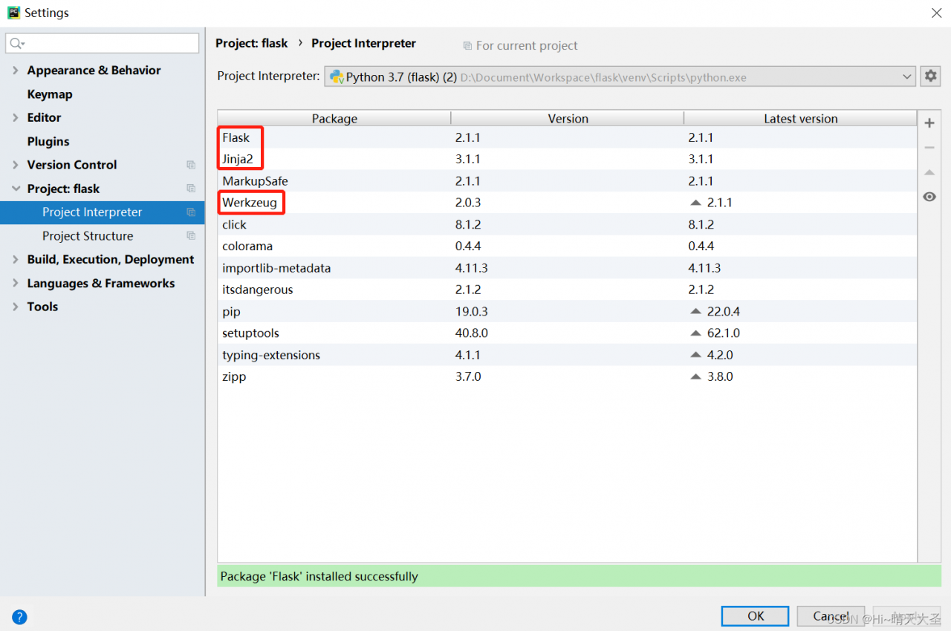Click the minus icon to uninstall a package
This screenshot has width=951, height=631.
point(929,148)
